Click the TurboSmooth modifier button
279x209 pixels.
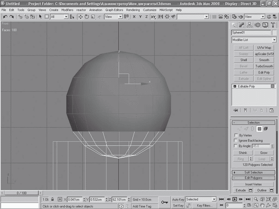(x=264, y=66)
